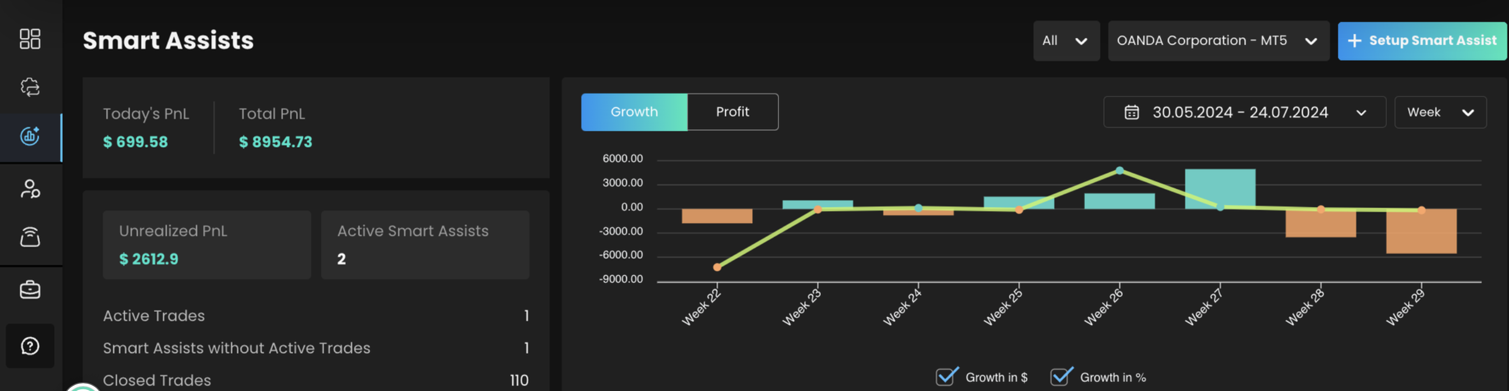The image size is (1509, 391).
Task: Switch to the Profit tab
Action: pyautogui.click(x=732, y=112)
